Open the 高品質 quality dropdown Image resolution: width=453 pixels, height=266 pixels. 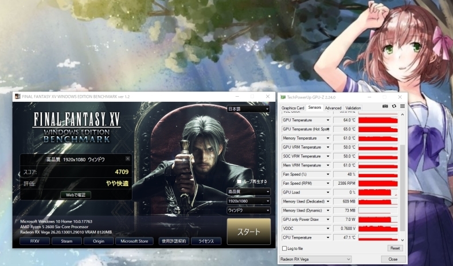pyautogui.click(x=248, y=192)
